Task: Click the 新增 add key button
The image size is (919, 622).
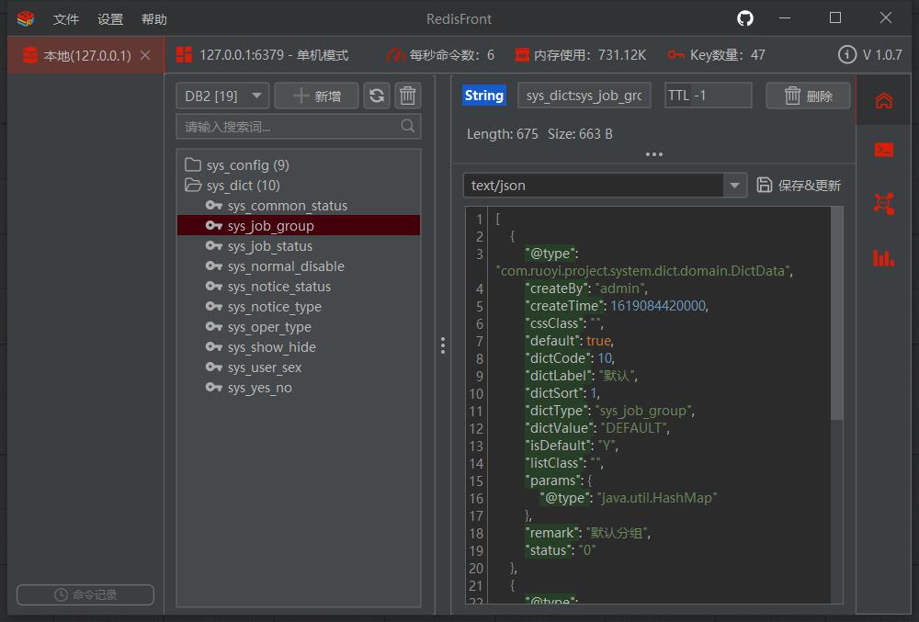Action: tap(316, 96)
